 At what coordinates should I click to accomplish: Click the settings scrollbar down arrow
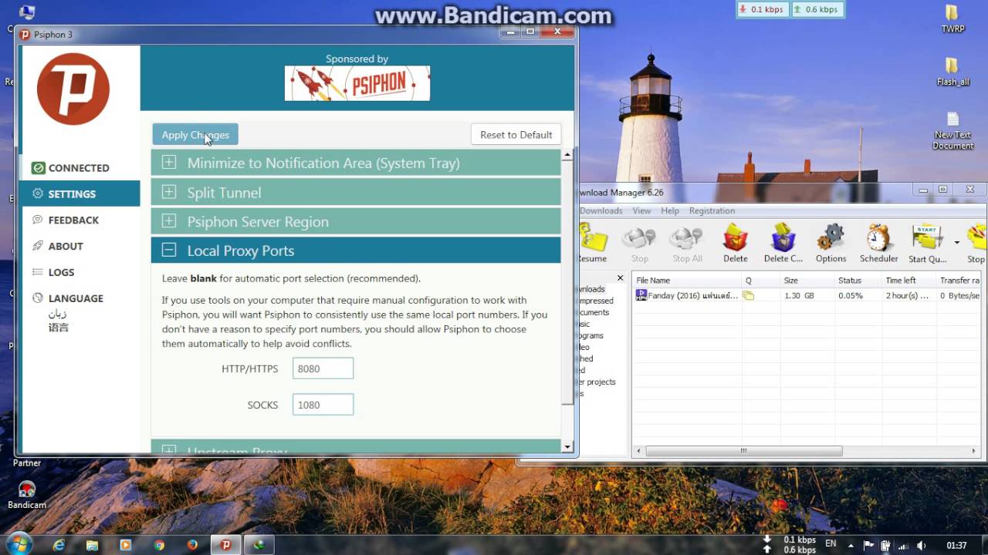(567, 446)
